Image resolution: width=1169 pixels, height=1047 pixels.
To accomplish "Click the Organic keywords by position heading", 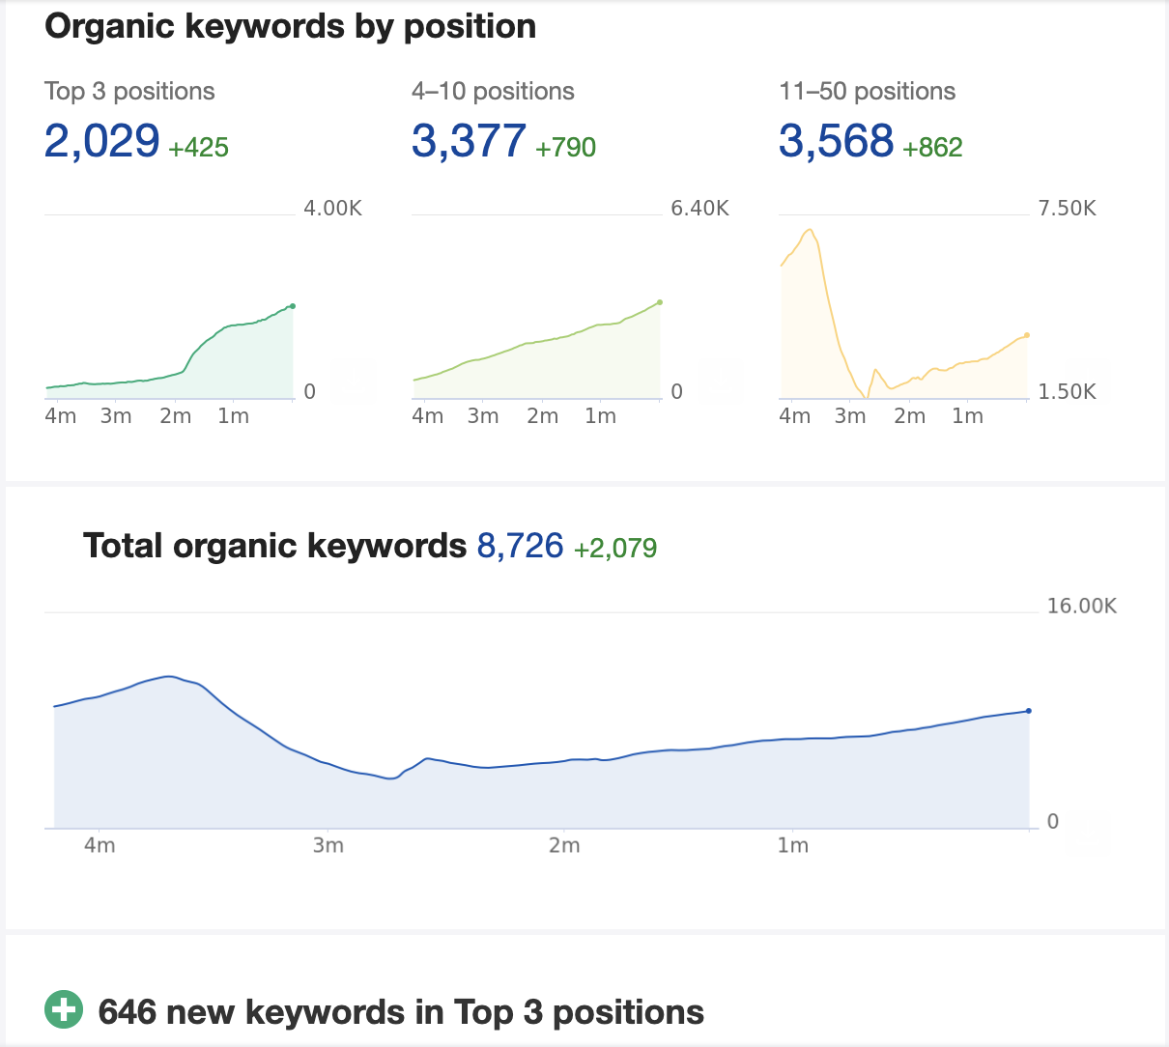I will [x=290, y=26].
